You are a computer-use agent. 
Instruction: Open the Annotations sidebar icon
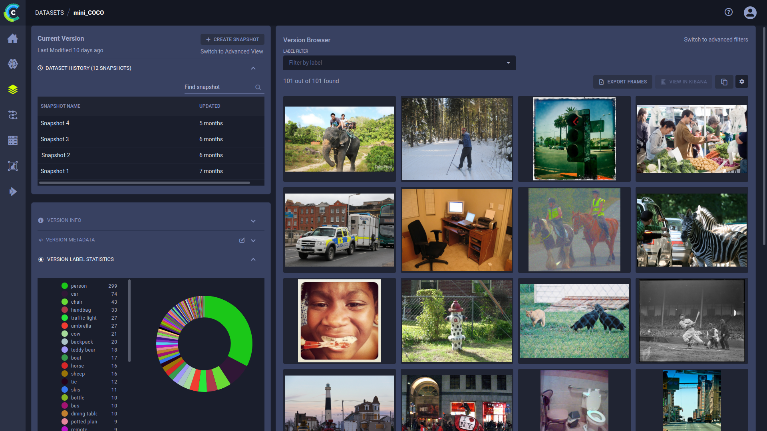[x=13, y=166]
